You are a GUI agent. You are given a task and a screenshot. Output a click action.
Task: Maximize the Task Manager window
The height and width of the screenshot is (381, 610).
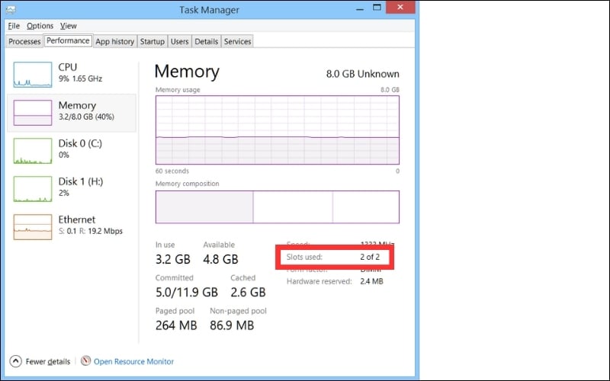click(x=377, y=8)
